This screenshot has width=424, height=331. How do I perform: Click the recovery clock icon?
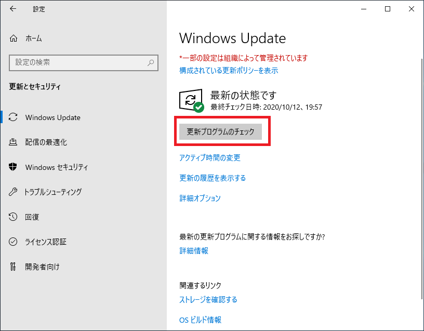(x=12, y=217)
